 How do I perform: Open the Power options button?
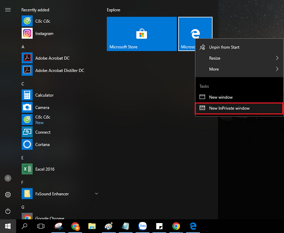8,211
